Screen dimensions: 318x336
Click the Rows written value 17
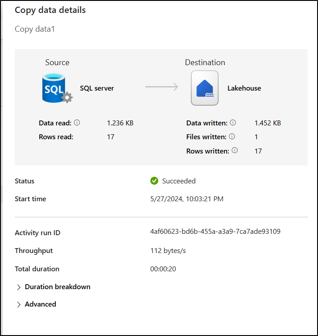[x=258, y=151]
